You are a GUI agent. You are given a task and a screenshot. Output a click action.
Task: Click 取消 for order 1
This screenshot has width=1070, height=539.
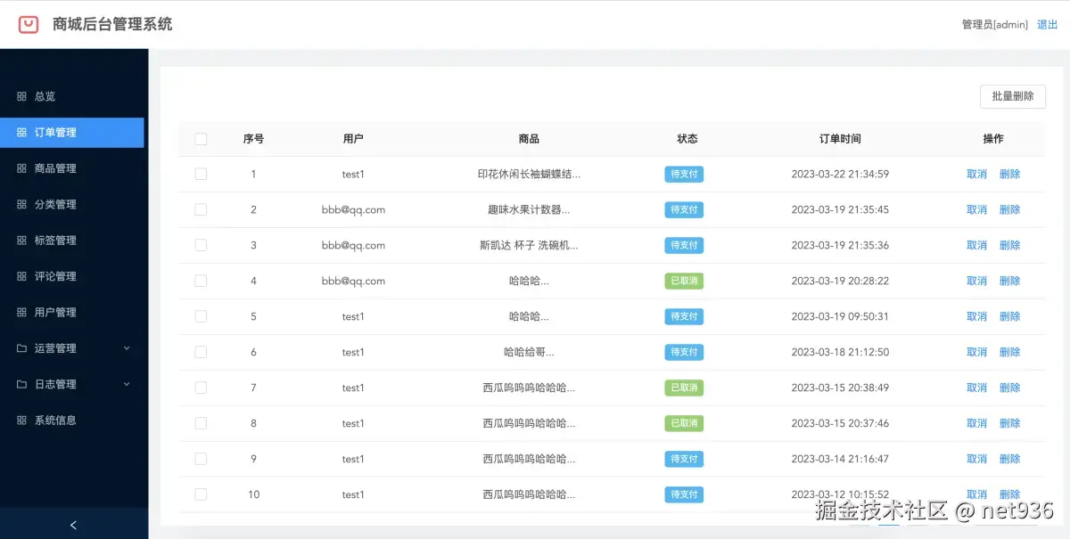(976, 174)
